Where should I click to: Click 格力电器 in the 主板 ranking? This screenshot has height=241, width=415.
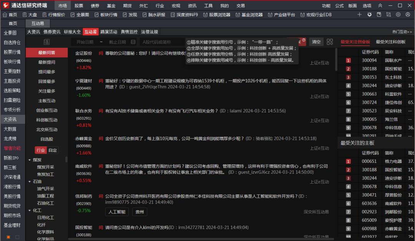pyautogui.click(x=393, y=161)
